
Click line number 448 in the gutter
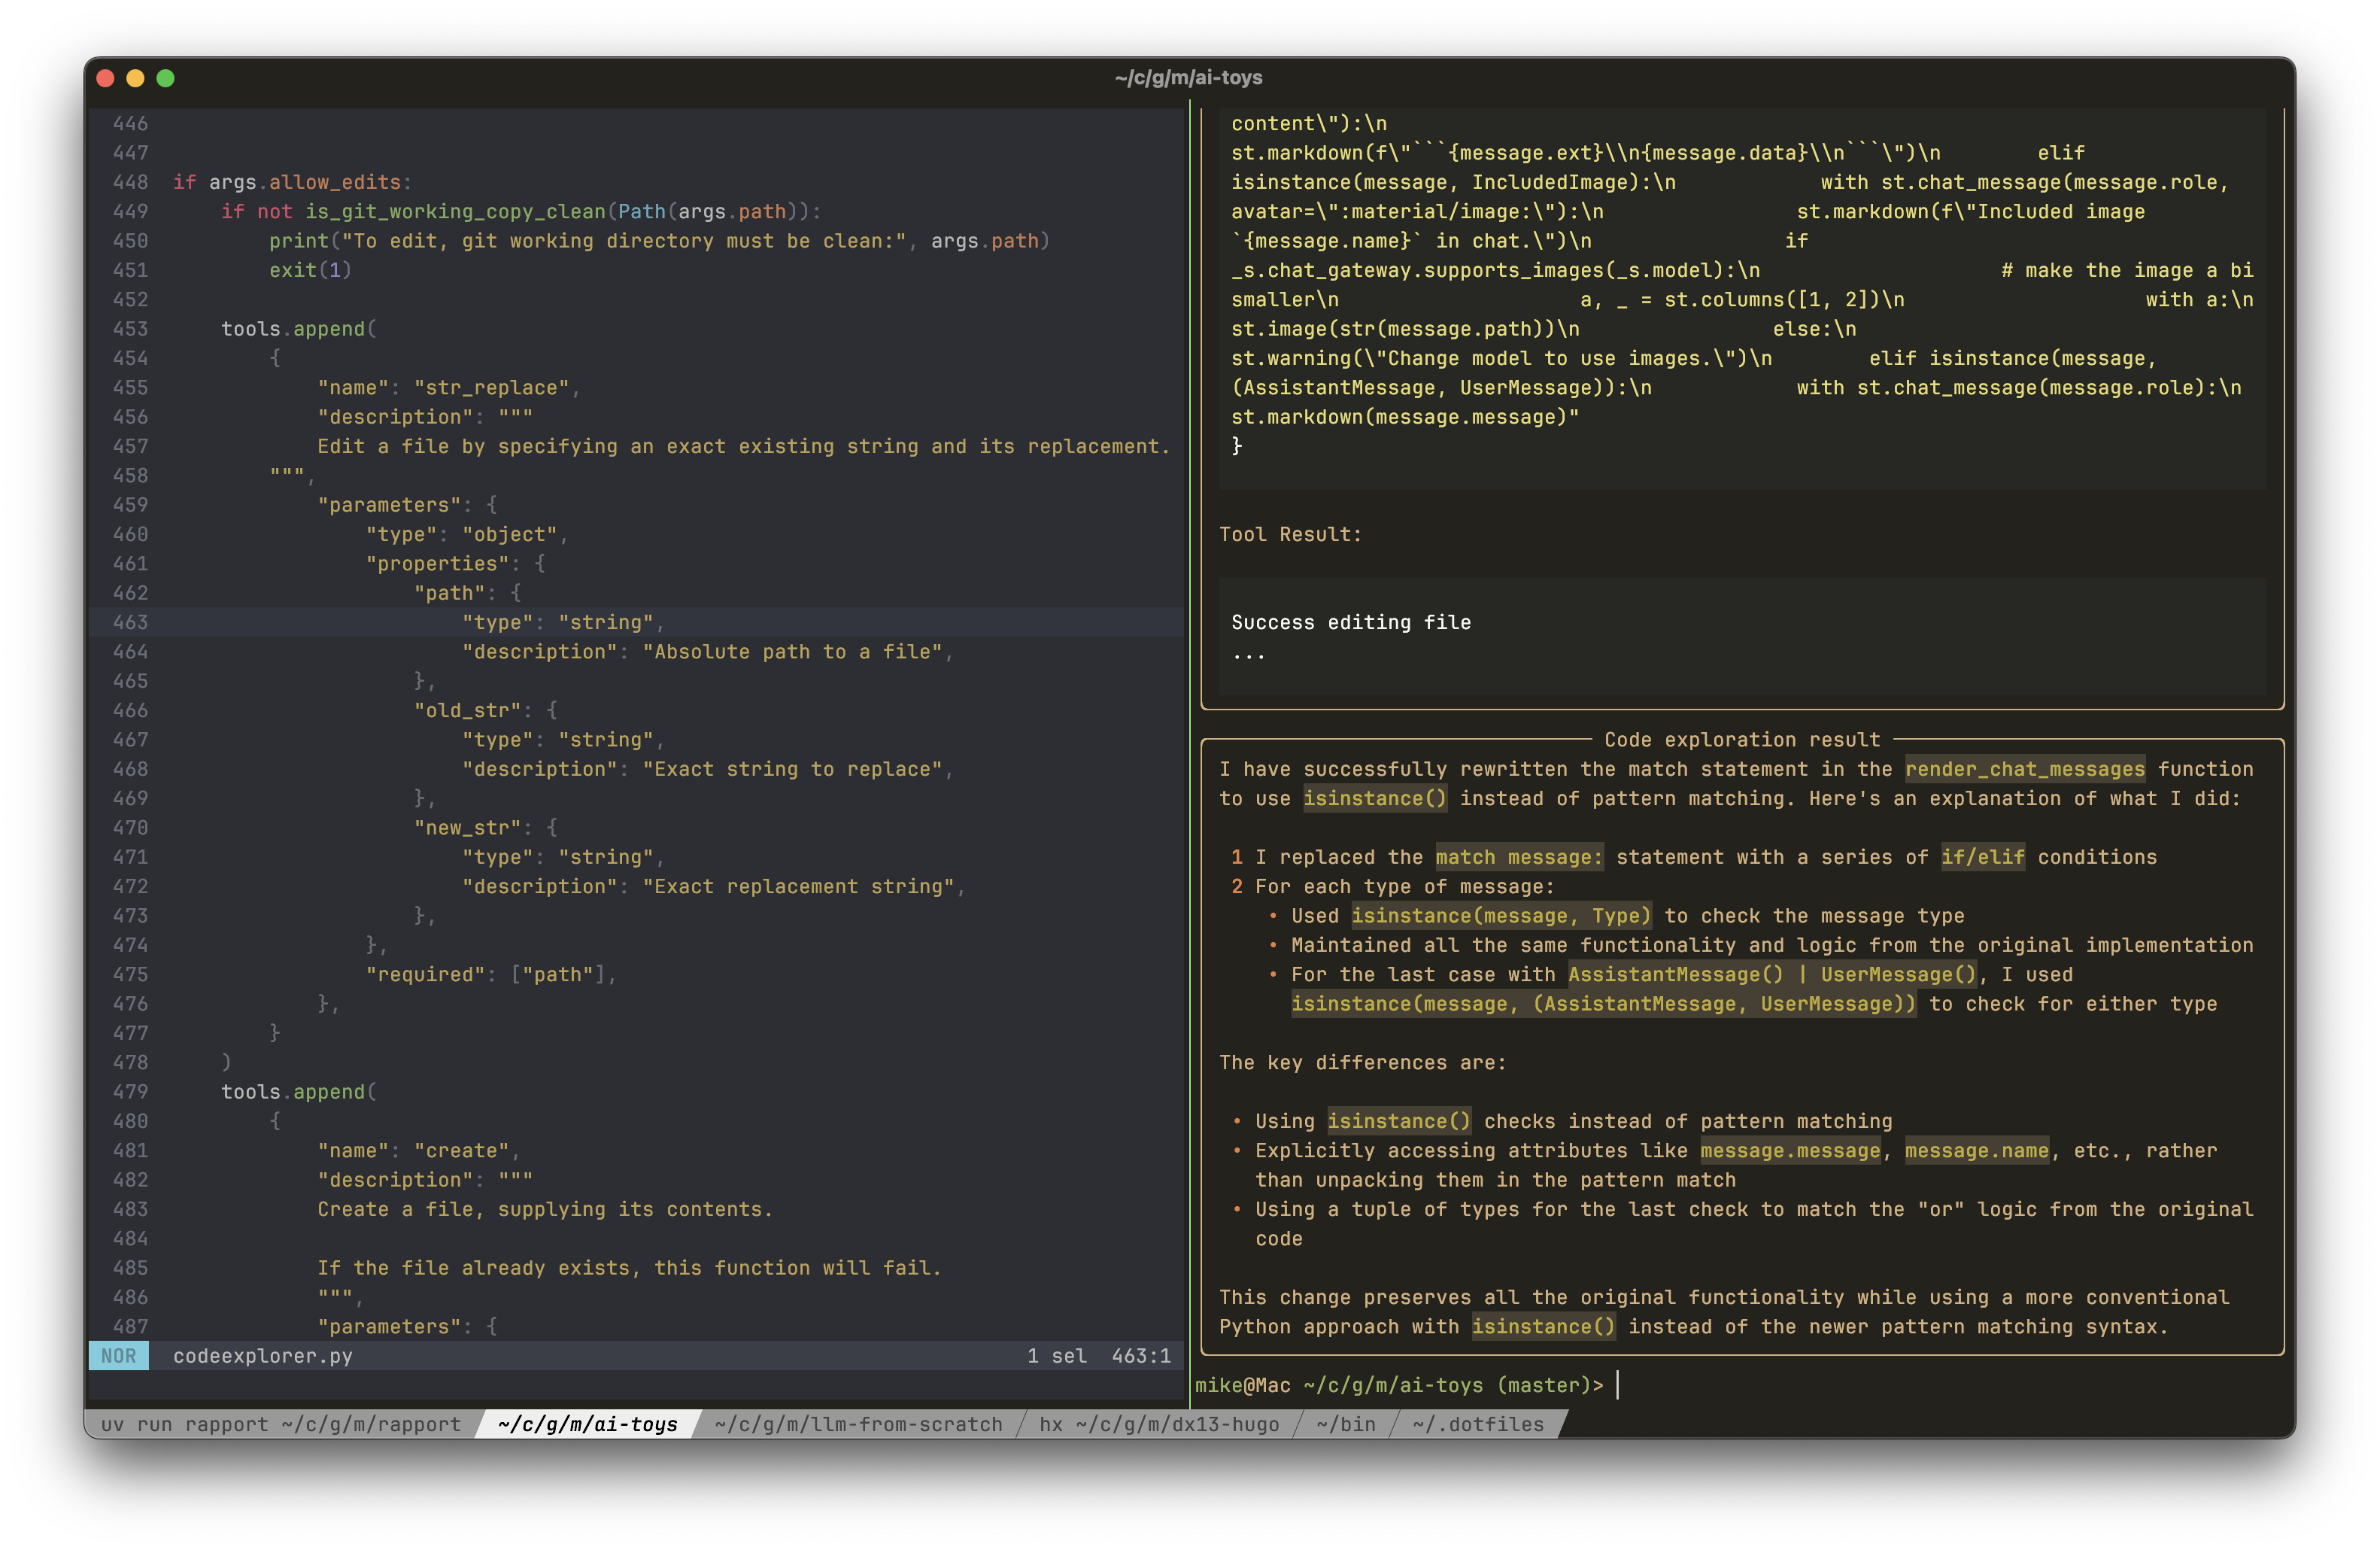[130, 182]
